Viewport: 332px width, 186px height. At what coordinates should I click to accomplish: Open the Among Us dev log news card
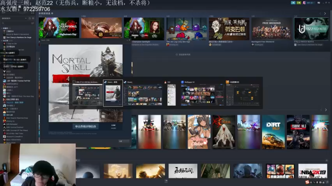pyautogui.click(x=186, y=29)
